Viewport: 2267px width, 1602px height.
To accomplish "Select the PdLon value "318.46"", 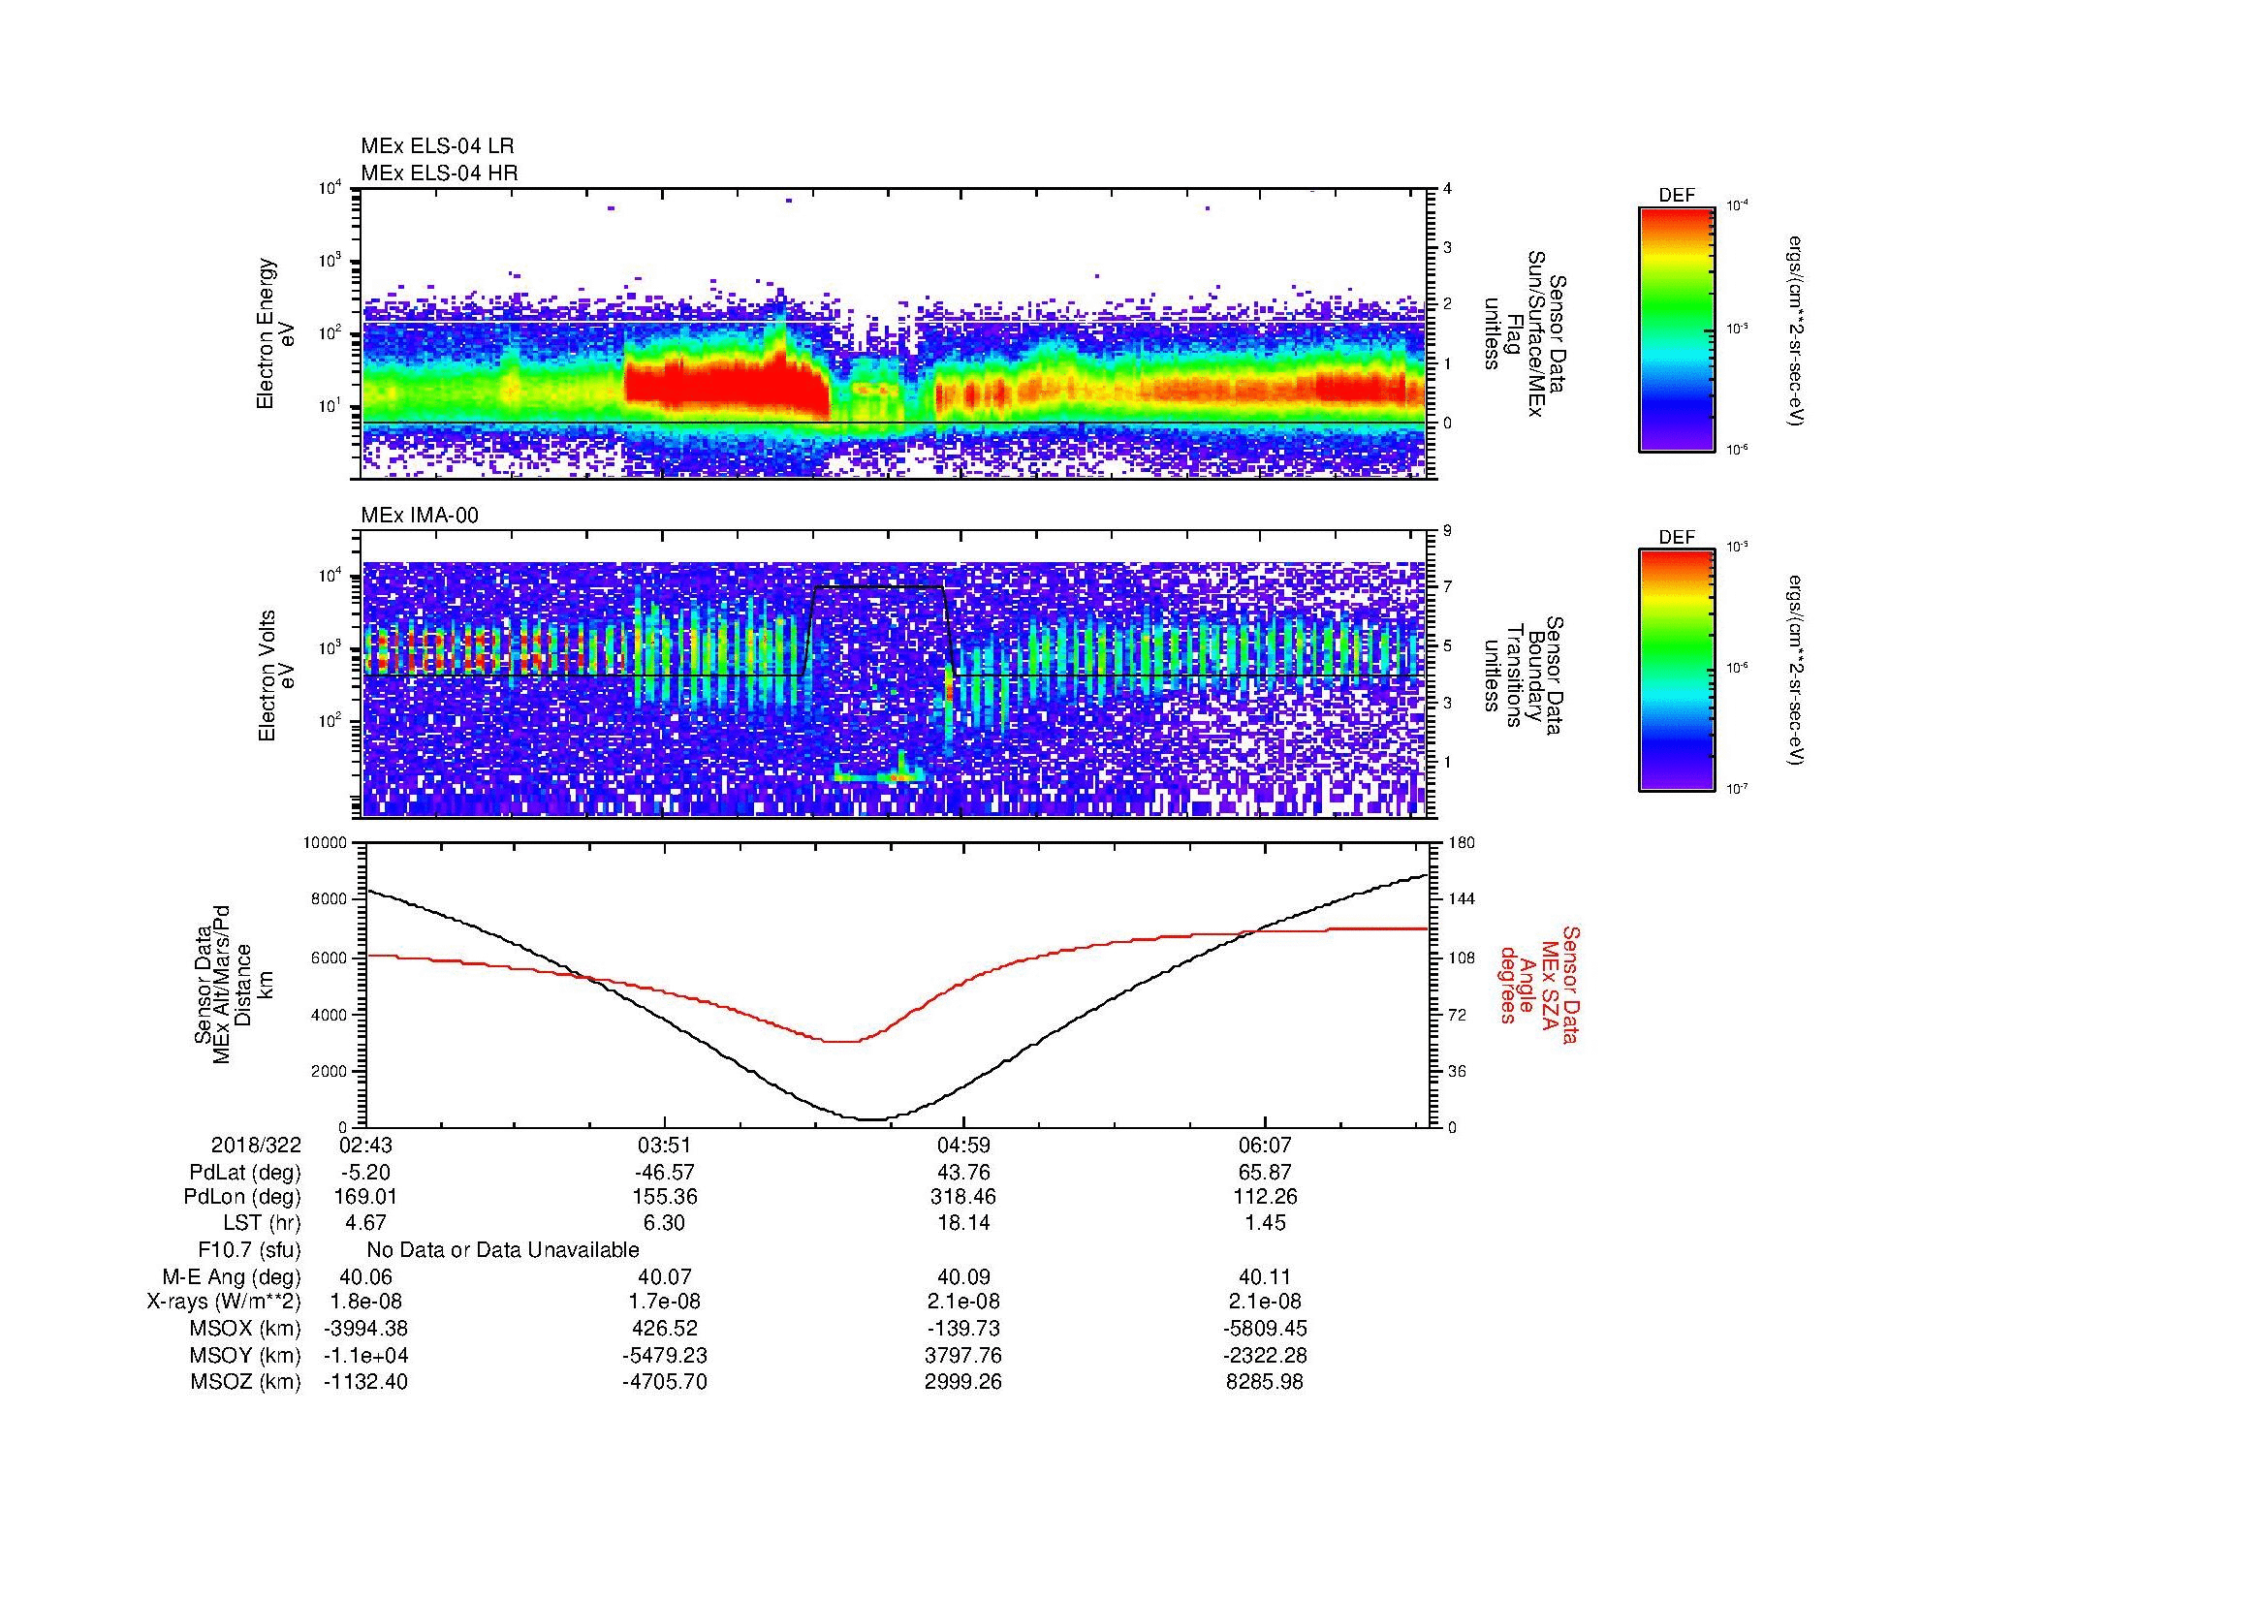I will tap(963, 1197).
